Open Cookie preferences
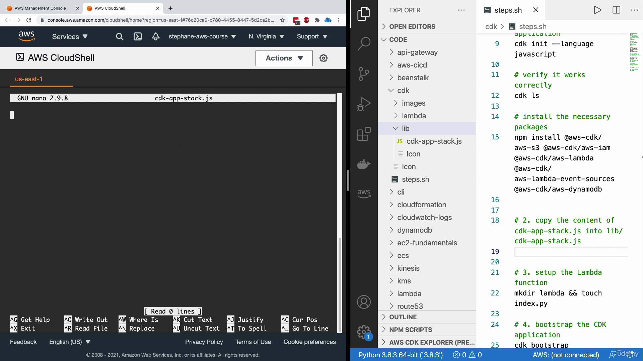Viewport: 643px width, 361px height. (x=309, y=342)
